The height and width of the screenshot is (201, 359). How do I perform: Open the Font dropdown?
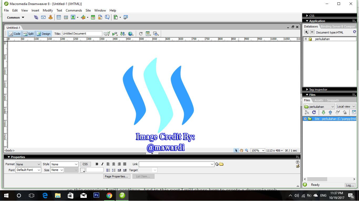click(28, 170)
